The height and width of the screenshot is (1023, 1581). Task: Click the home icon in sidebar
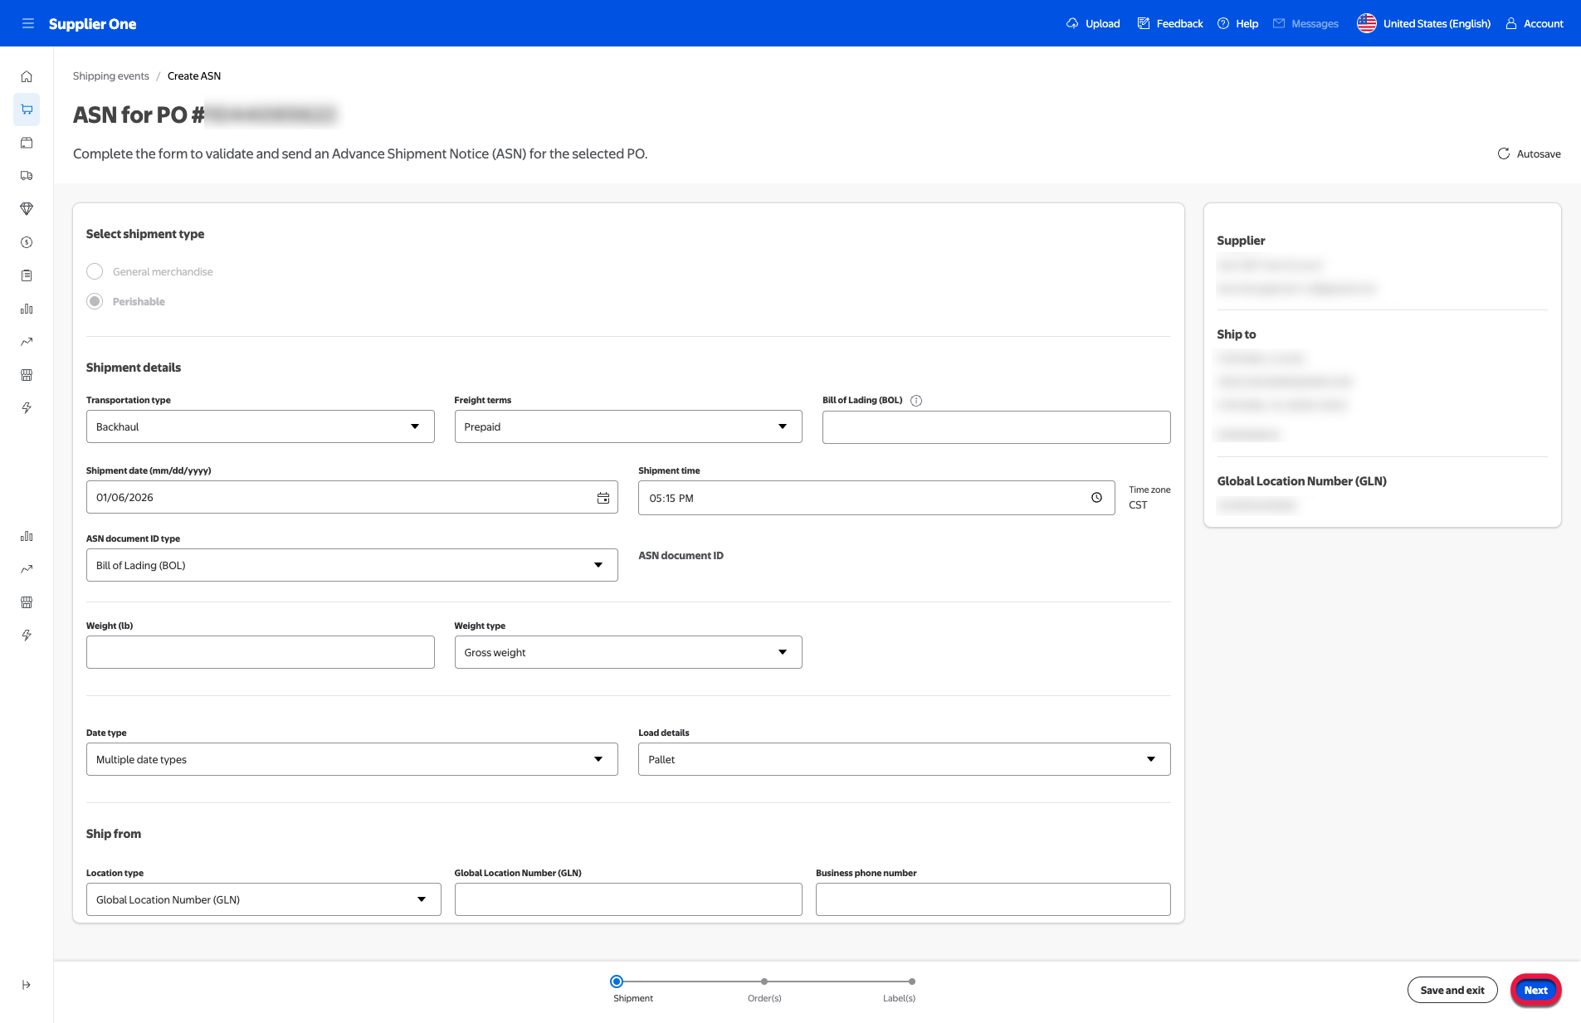coord(27,76)
